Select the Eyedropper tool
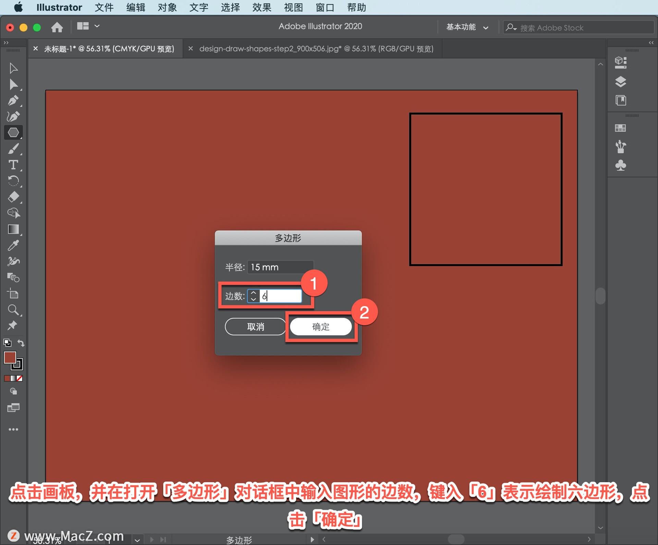 coord(13,245)
